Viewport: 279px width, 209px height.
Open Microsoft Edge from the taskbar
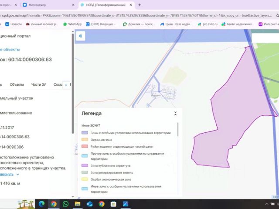(41, 204)
